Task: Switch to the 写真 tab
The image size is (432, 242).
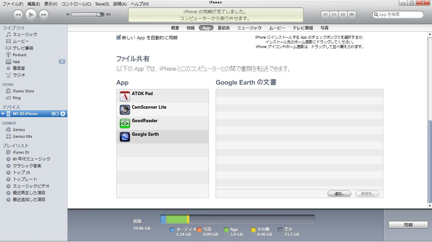Action: [x=325, y=28]
